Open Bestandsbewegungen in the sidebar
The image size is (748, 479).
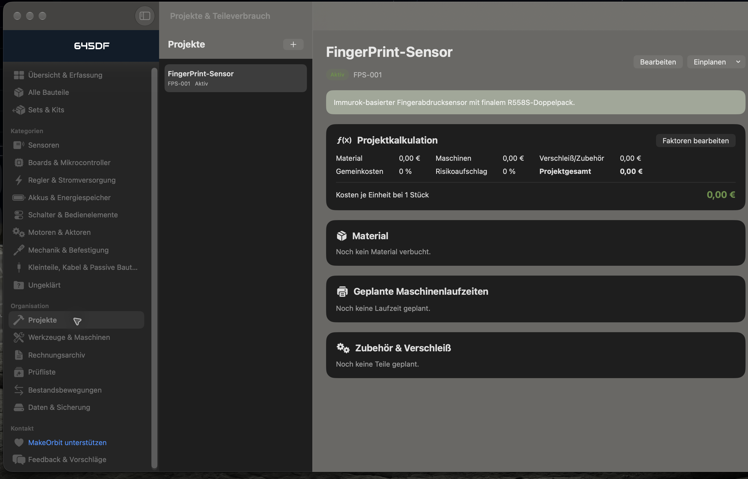tap(76, 390)
